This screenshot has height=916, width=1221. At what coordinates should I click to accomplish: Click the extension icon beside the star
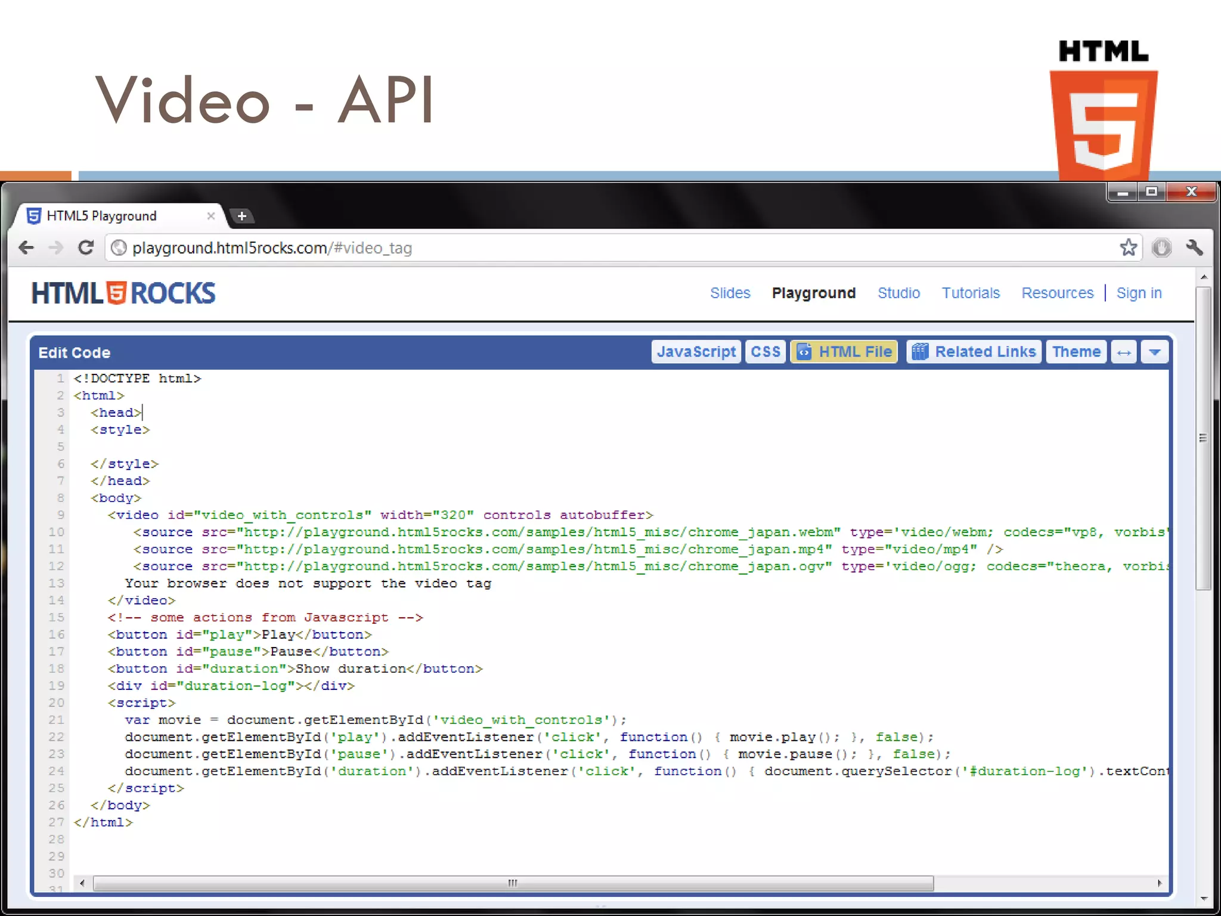point(1161,247)
